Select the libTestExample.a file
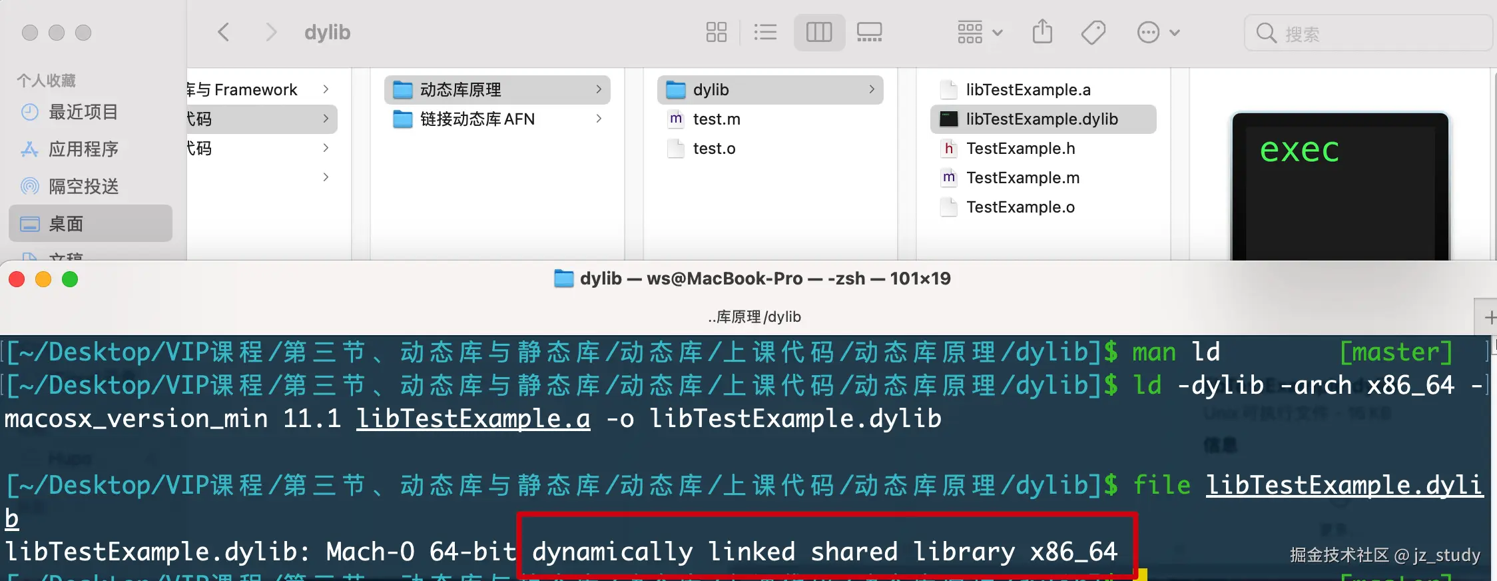This screenshot has height=581, width=1497. [1044, 89]
